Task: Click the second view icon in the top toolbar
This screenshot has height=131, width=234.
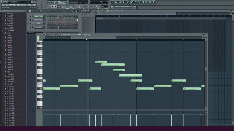Action: (x=116, y=2)
